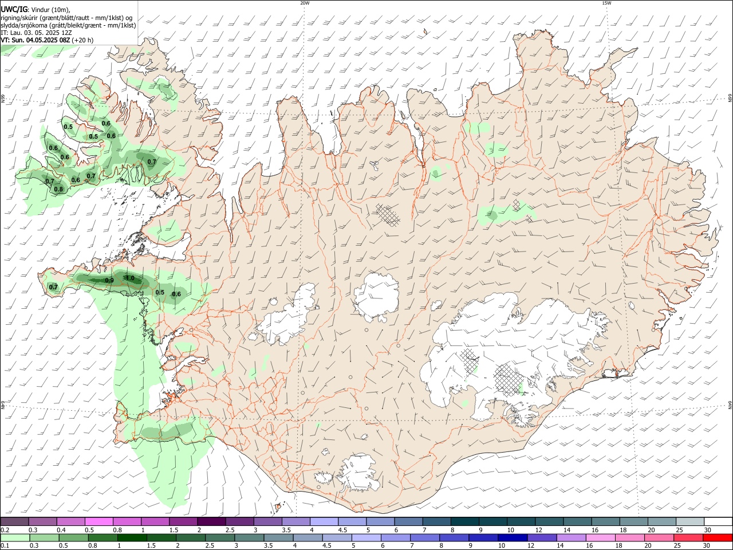This screenshot has height=550, width=733.
Task: Click the '1.0' precipitation value on the map
Action: pos(130,278)
